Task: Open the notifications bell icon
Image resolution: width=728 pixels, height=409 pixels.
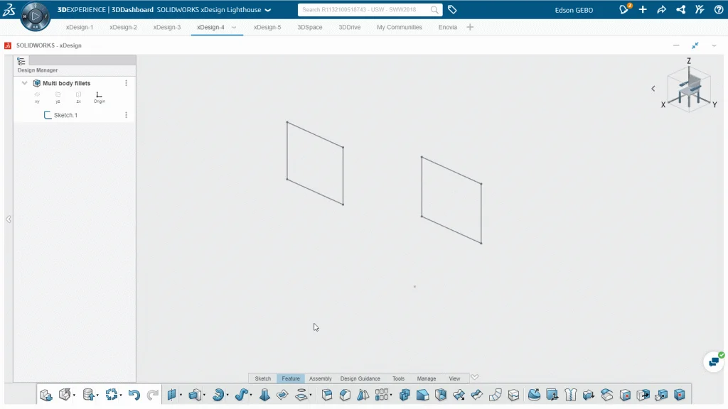Action: 624,9
